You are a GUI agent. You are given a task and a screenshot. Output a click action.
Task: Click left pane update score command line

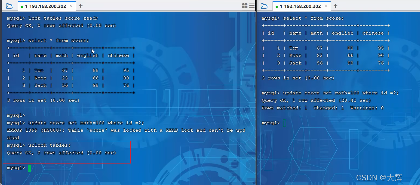(x=76, y=123)
